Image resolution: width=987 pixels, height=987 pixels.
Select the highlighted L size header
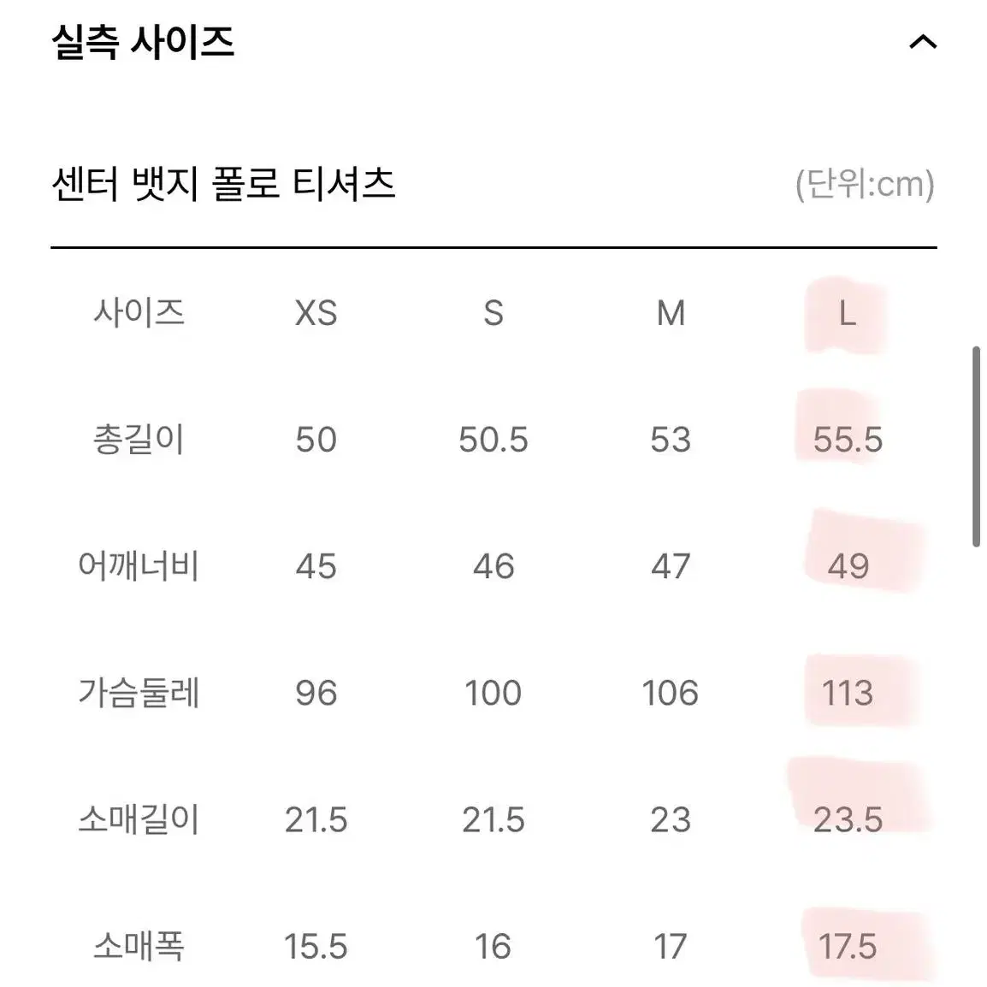point(848,313)
